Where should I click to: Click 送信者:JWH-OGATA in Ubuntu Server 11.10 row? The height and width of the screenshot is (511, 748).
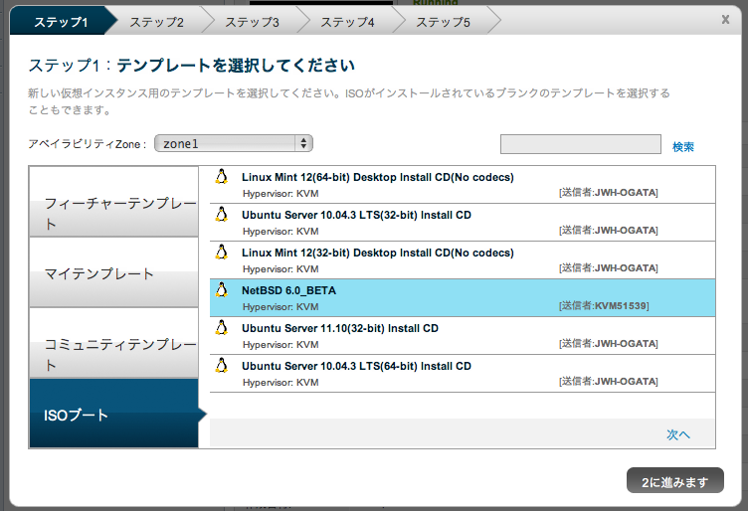608,343
